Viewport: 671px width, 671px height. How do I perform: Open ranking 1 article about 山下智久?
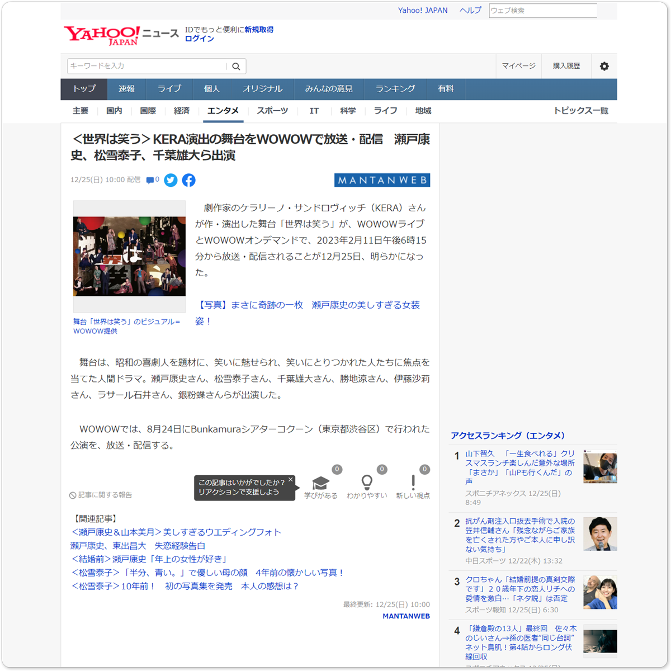(x=520, y=467)
